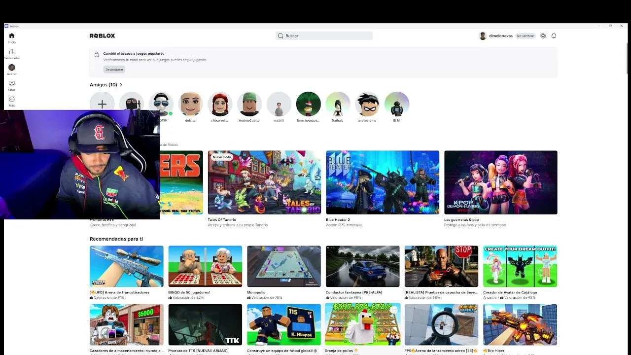Viewport: 631px width, 355px height.
Task: Click the lock icon in access notice
Action: (97, 54)
